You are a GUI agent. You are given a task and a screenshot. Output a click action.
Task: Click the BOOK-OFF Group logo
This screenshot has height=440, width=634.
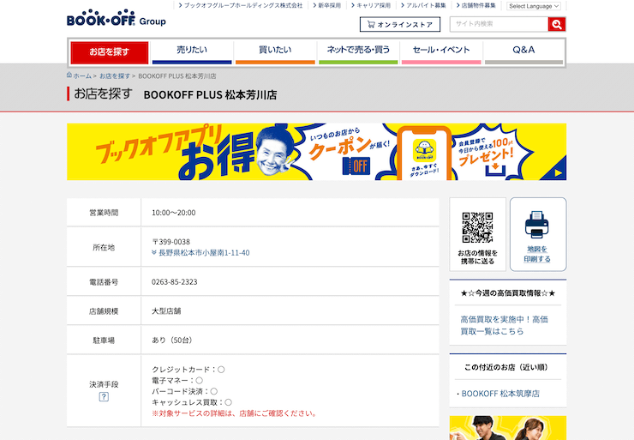[x=116, y=18]
